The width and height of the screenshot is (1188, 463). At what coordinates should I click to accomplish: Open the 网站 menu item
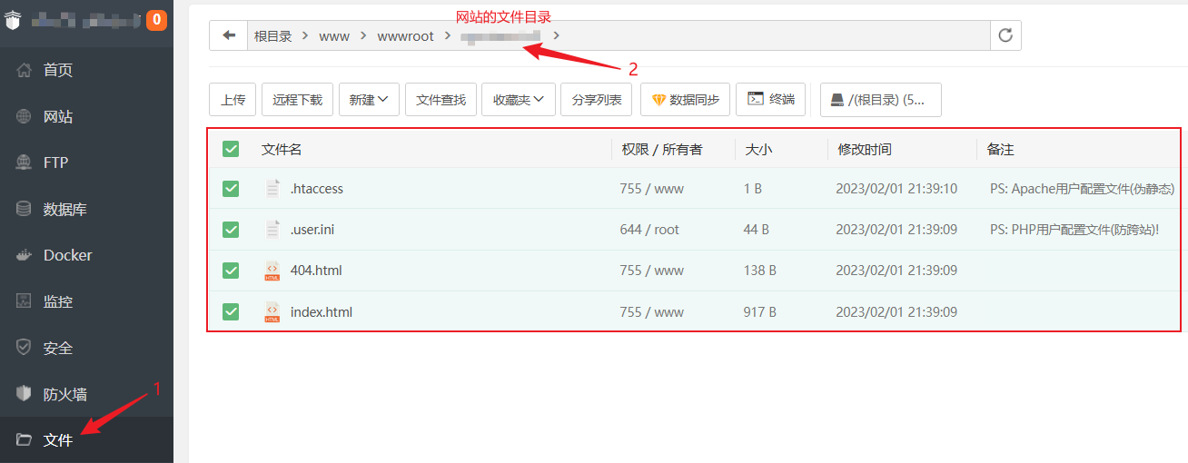[x=86, y=116]
